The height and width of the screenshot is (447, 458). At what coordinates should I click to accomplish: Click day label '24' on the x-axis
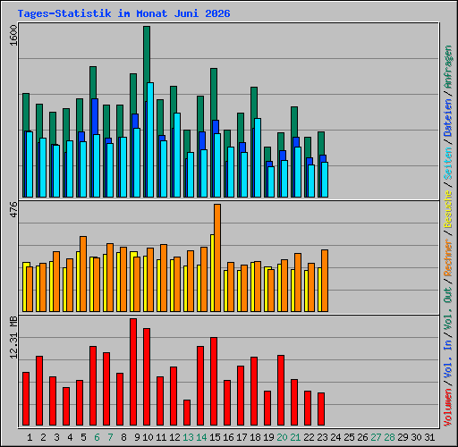coord(335,437)
